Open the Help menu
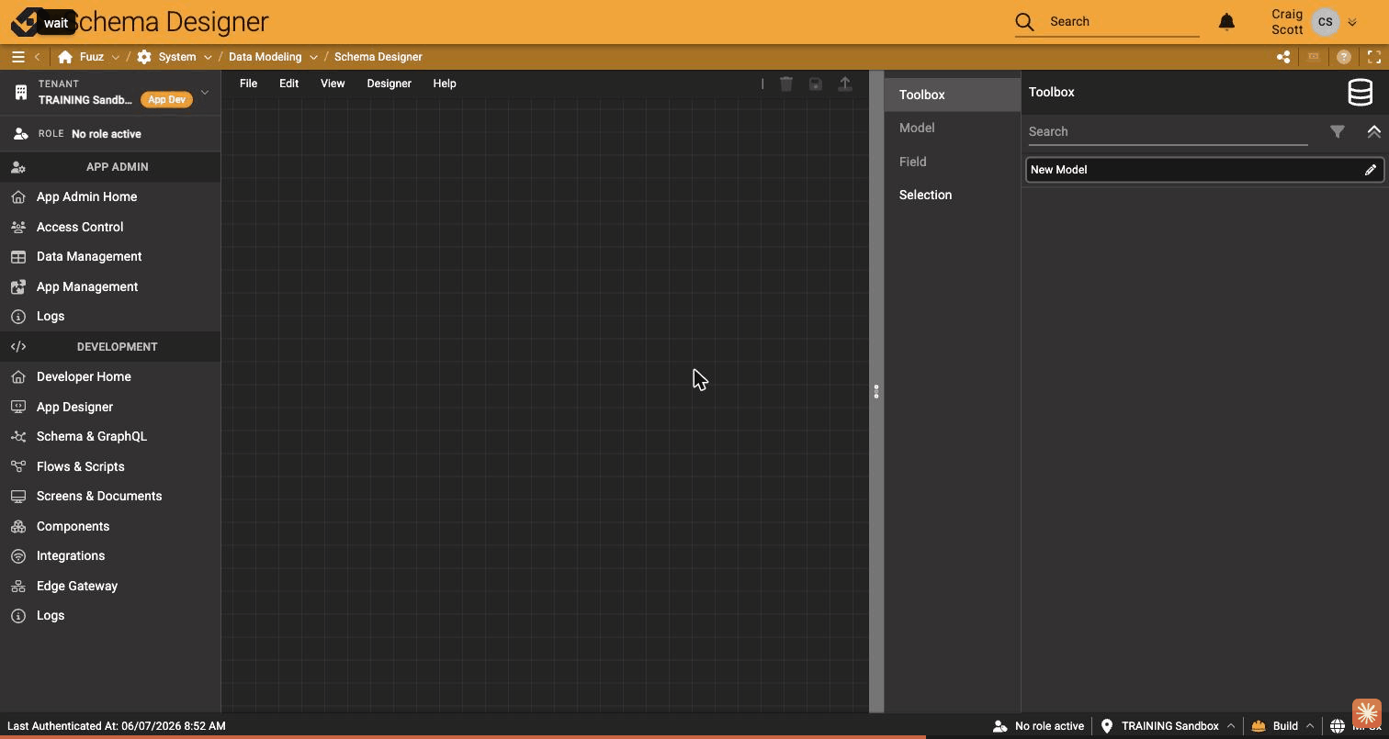 [x=445, y=84]
